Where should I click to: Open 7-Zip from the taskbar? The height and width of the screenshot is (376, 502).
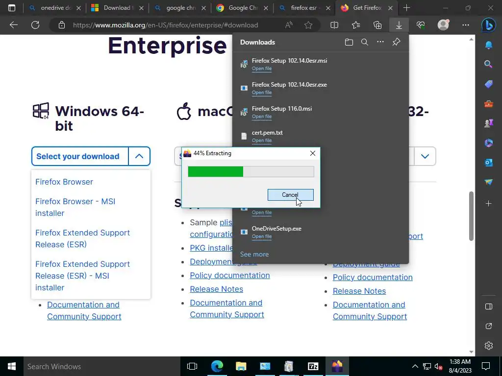[x=313, y=366]
